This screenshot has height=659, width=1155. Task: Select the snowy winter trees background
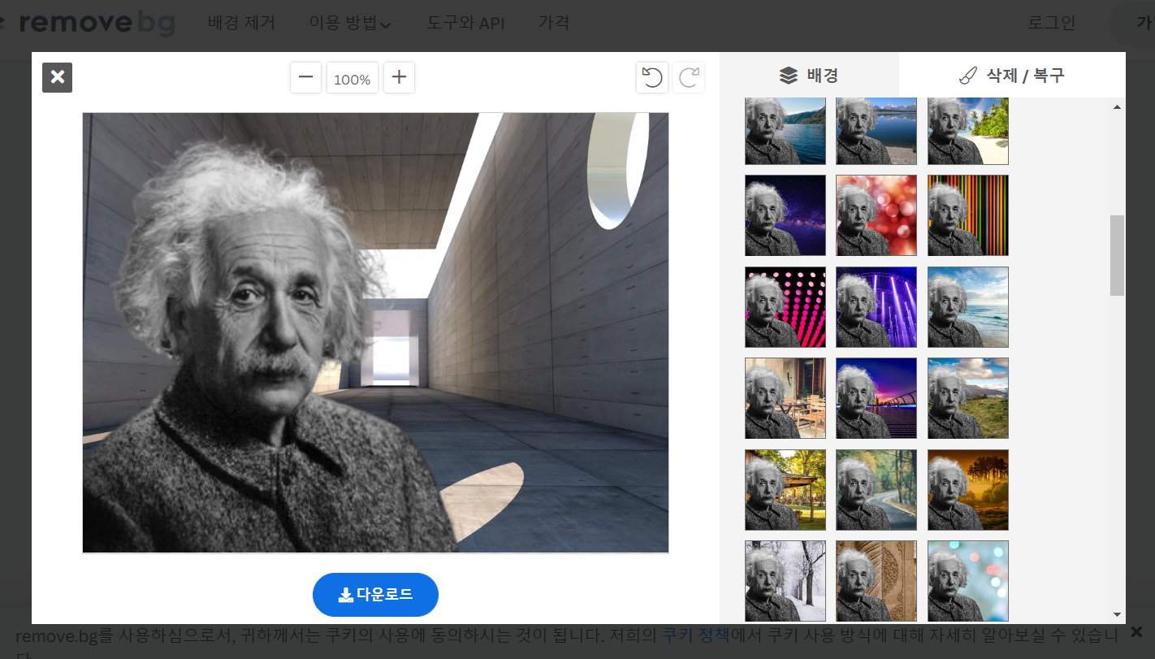tap(785, 581)
